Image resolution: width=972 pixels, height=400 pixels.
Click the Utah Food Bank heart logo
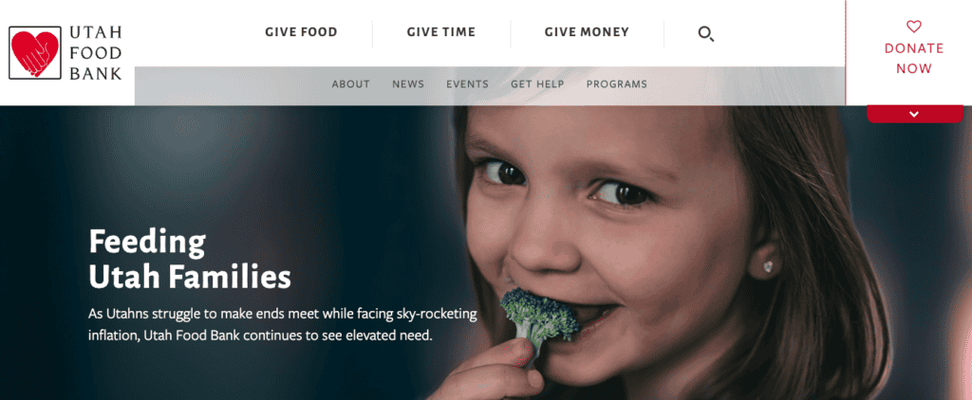pos(35,53)
